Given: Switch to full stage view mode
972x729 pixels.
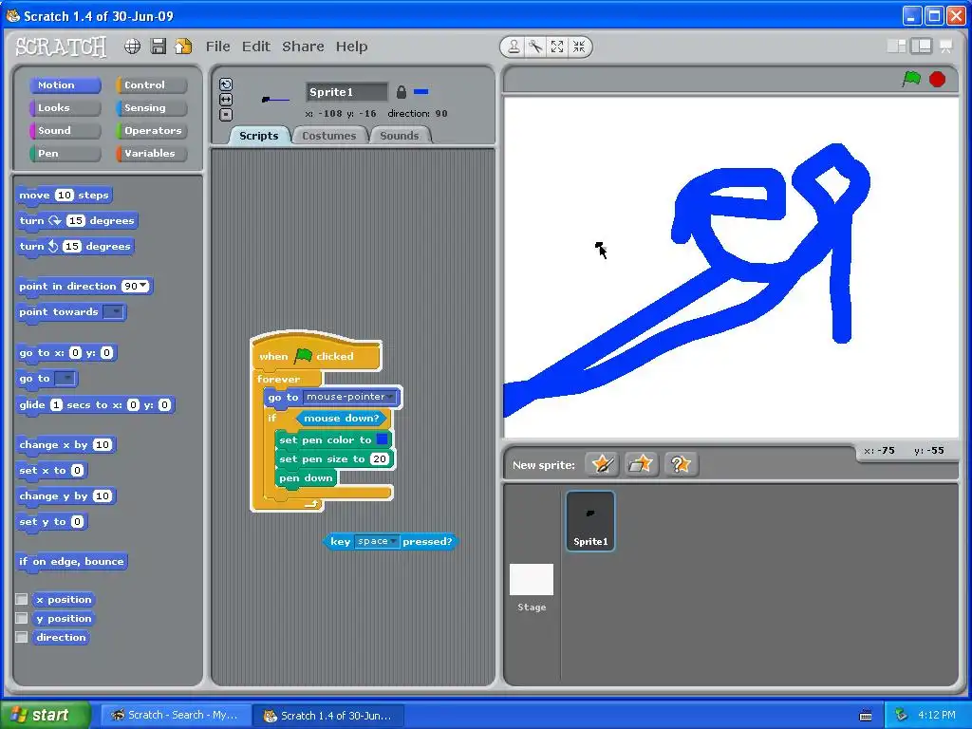Looking at the screenshot, I should [x=921, y=46].
